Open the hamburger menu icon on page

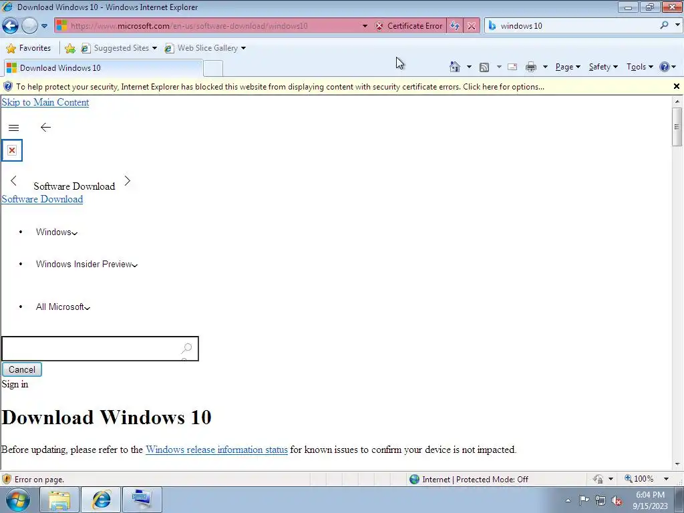pyautogui.click(x=13, y=128)
